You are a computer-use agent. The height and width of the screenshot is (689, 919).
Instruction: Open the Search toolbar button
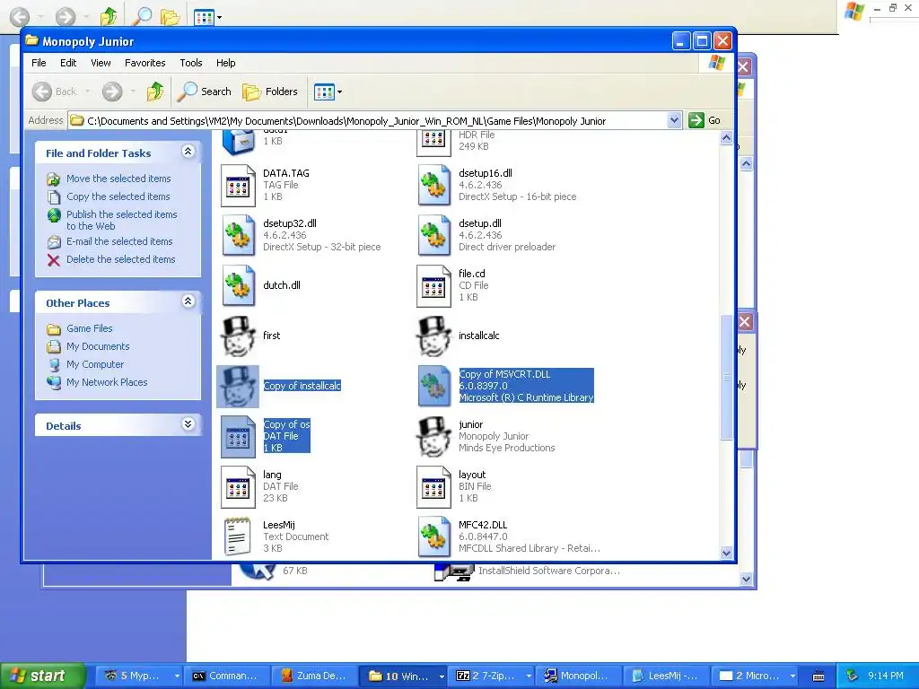point(205,92)
